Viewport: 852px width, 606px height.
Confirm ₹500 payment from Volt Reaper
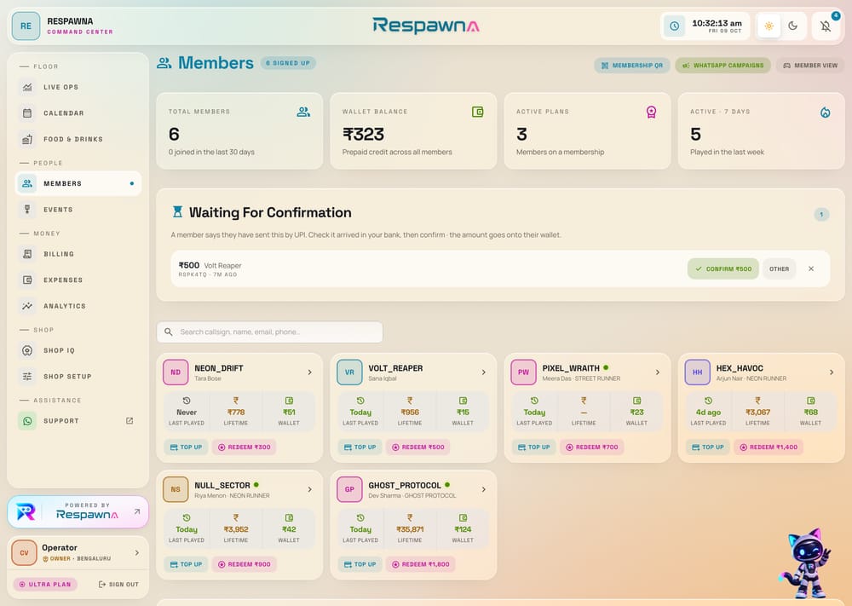[723, 268]
